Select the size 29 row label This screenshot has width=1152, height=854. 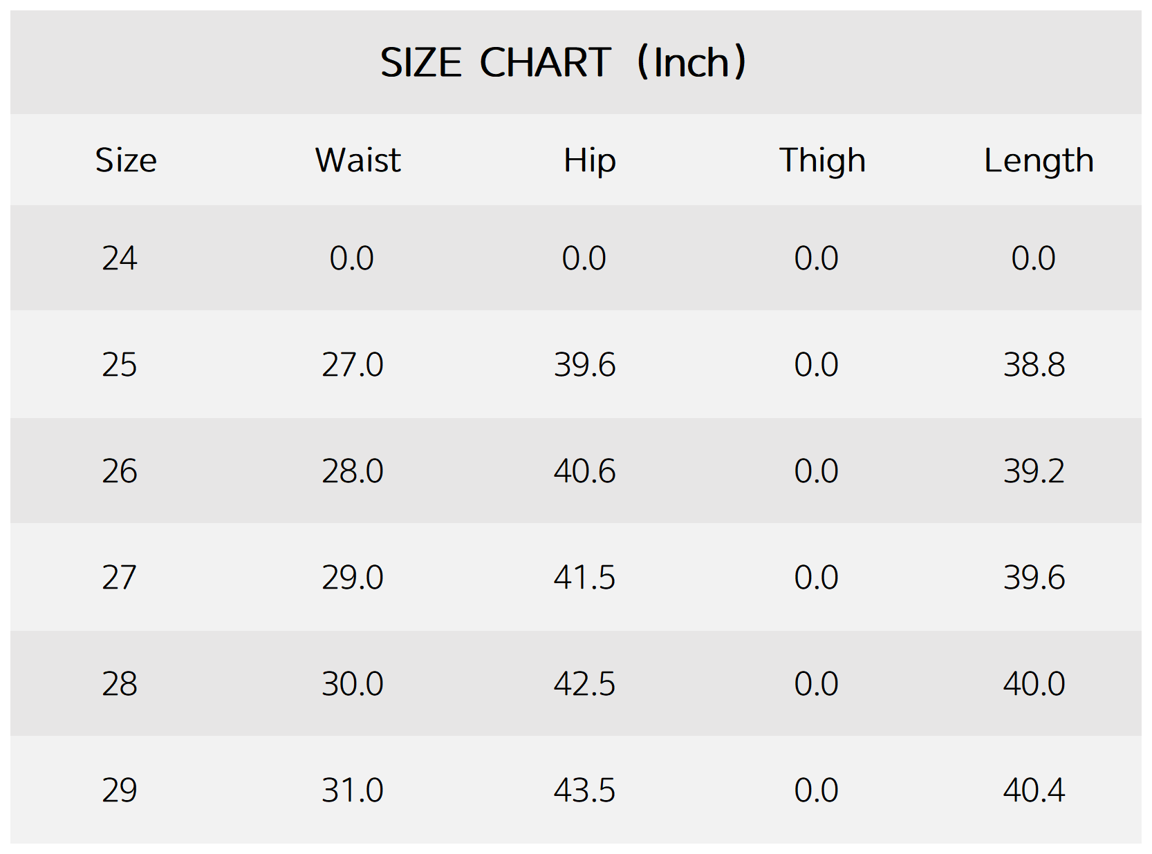[120, 790]
